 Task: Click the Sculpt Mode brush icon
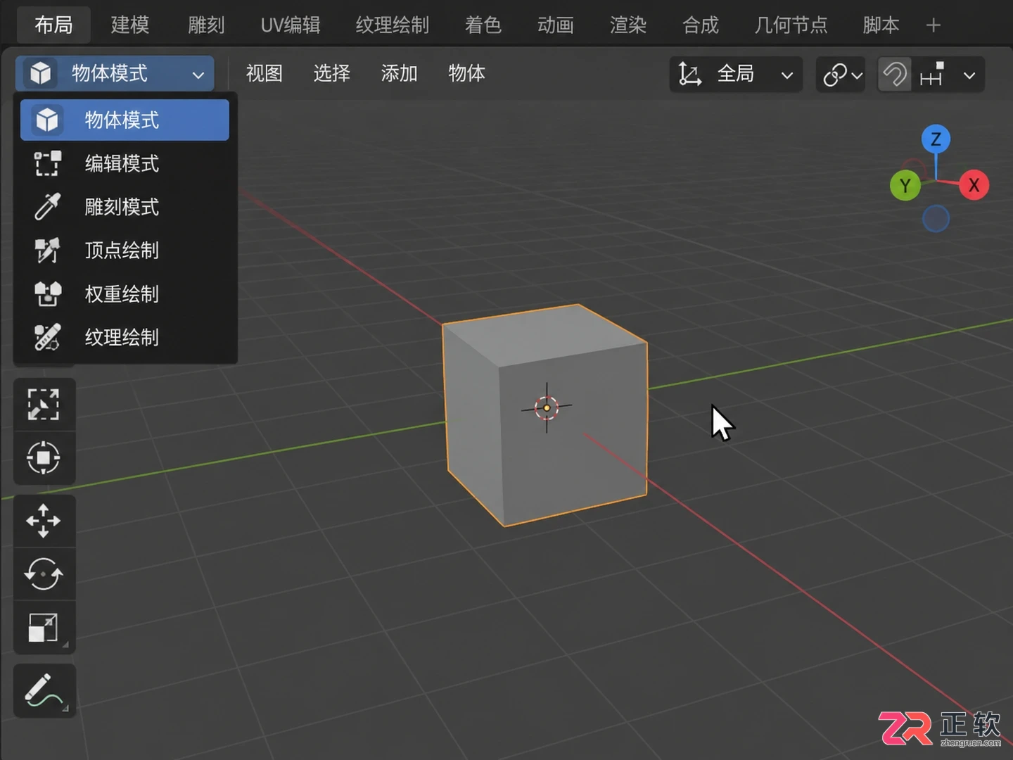coord(48,207)
